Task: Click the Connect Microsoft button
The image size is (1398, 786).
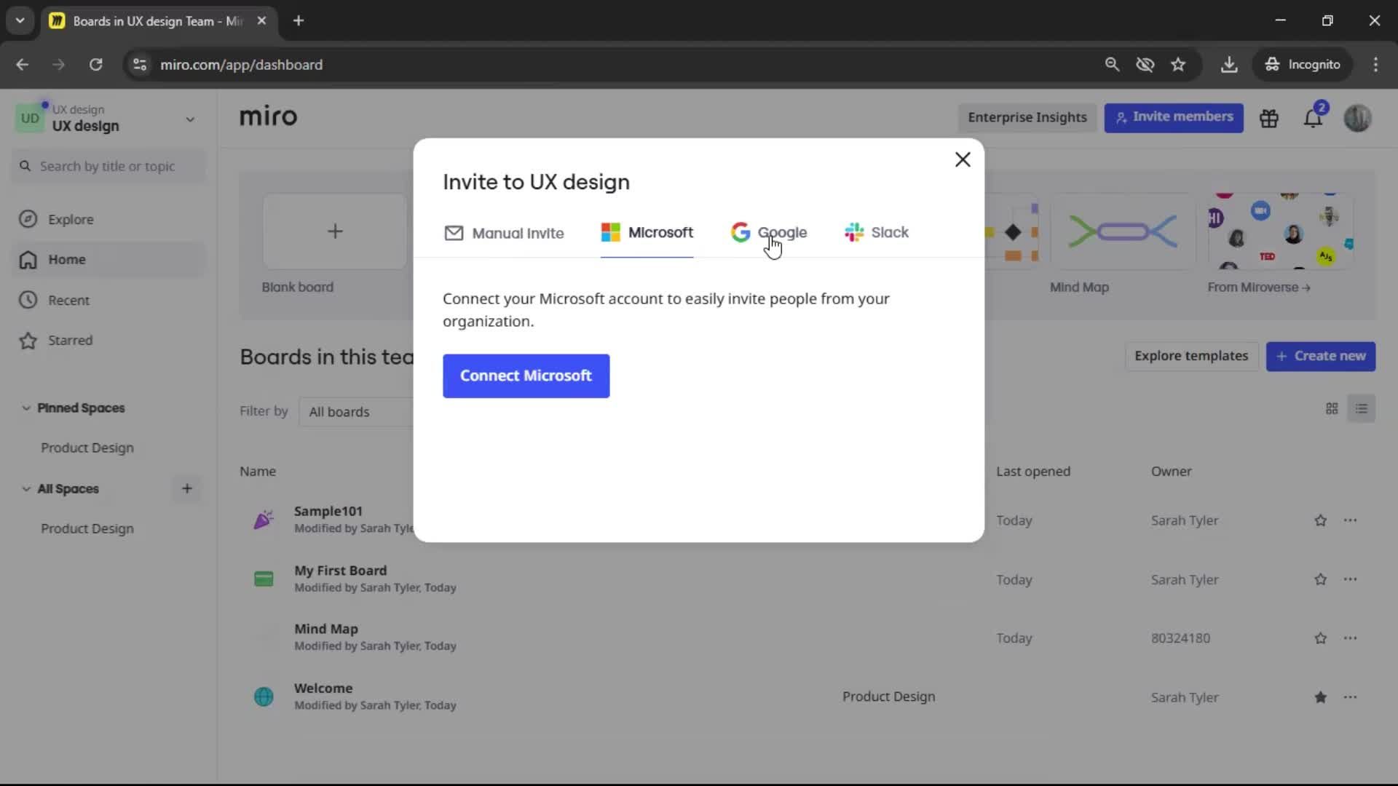Action: 526,376
